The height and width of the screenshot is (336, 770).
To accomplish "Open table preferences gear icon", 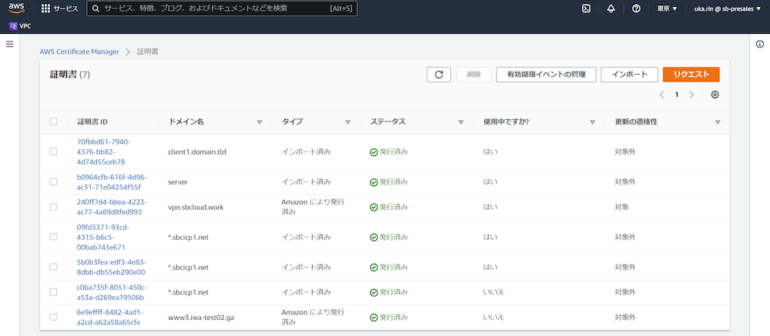I will (x=715, y=95).
